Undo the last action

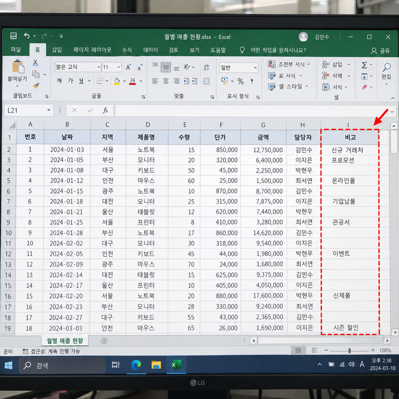click(x=27, y=36)
